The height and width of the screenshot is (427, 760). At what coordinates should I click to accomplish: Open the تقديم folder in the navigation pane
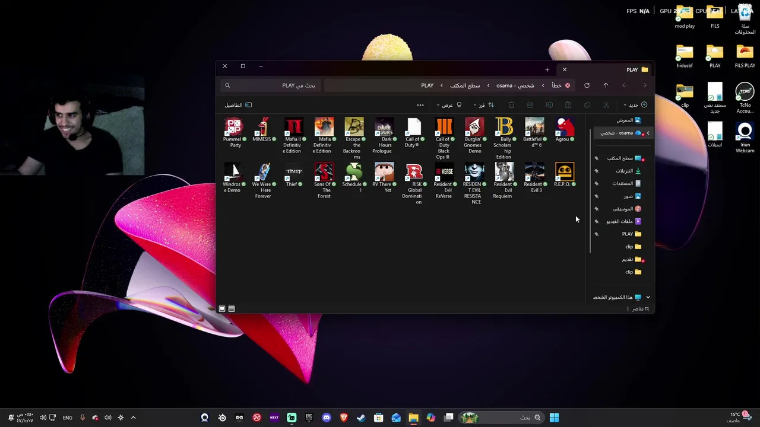(x=631, y=259)
